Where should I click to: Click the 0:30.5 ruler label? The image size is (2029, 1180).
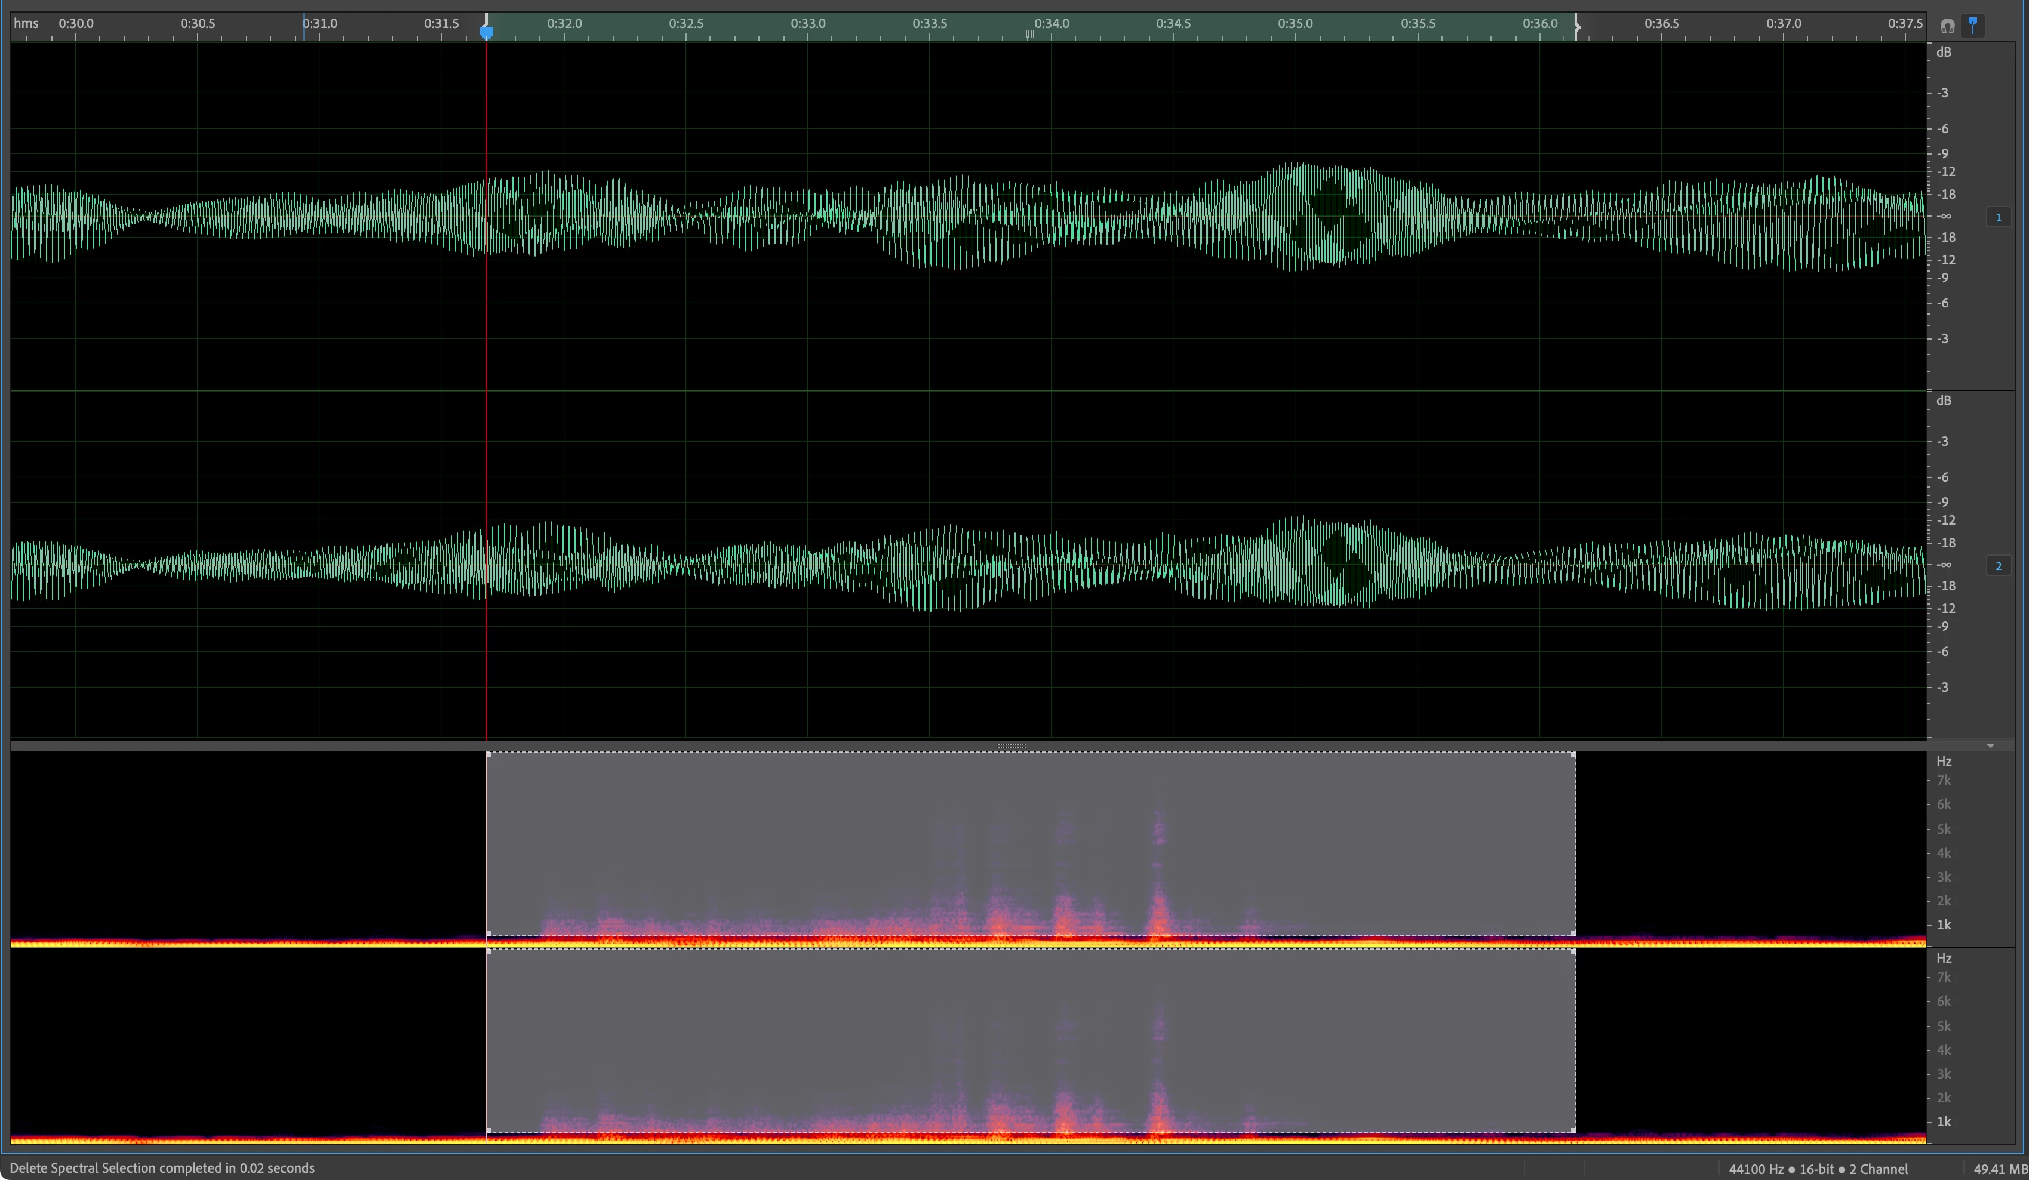[198, 23]
